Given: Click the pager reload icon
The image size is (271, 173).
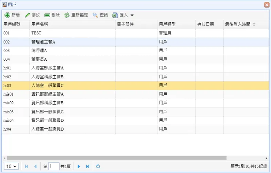Looking at the screenshot, I should [98, 166].
